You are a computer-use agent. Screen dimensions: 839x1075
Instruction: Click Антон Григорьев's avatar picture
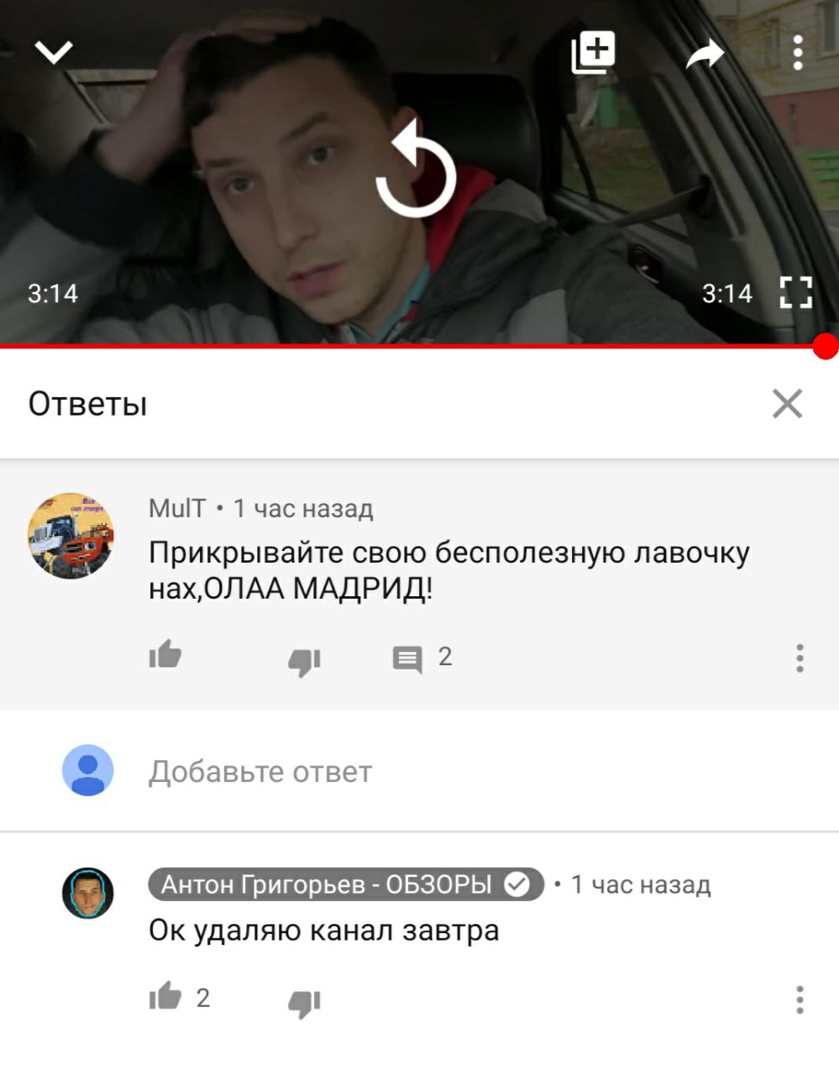87,893
